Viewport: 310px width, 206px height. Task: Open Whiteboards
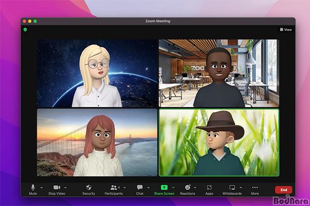pyautogui.click(x=232, y=189)
